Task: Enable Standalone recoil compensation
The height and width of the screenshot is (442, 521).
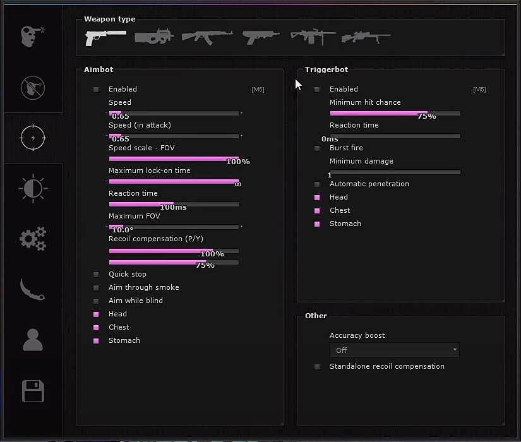Action: pos(317,367)
